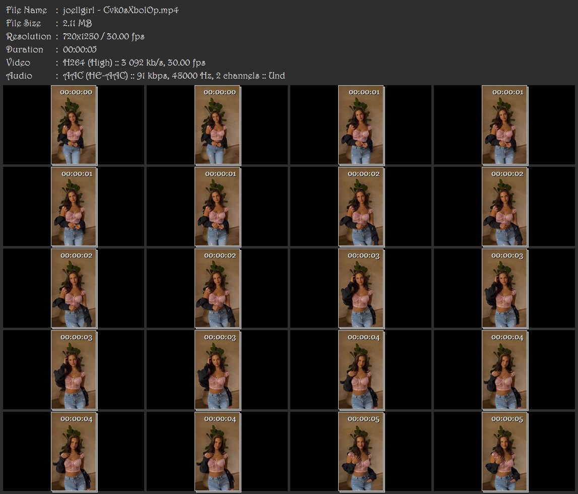Click the 'Duration' label
The width and height of the screenshot is (578, 494).
coord(25,49)
